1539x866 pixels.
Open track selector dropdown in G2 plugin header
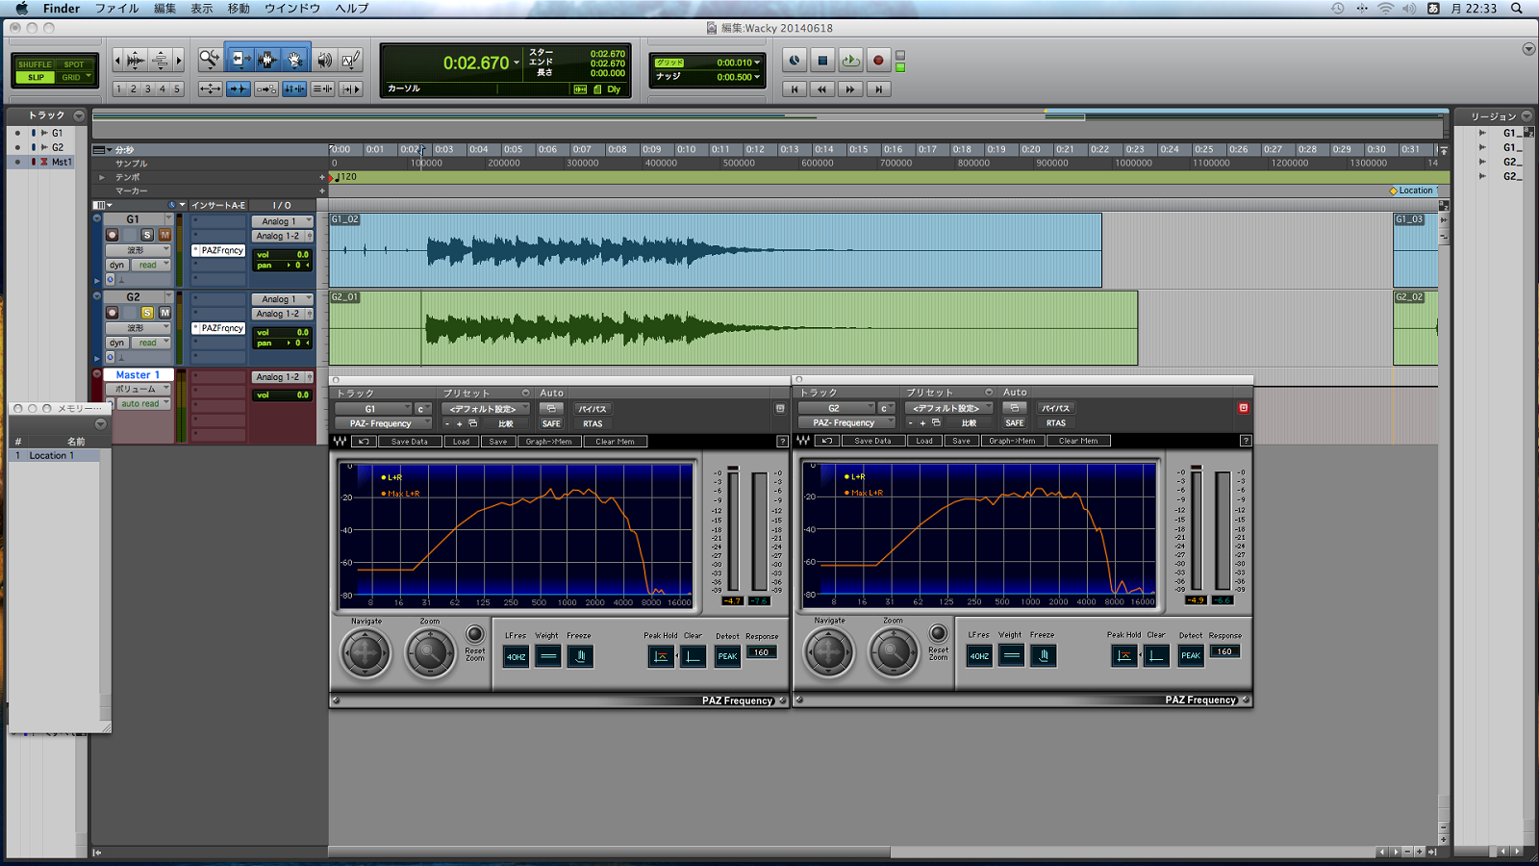837,408
